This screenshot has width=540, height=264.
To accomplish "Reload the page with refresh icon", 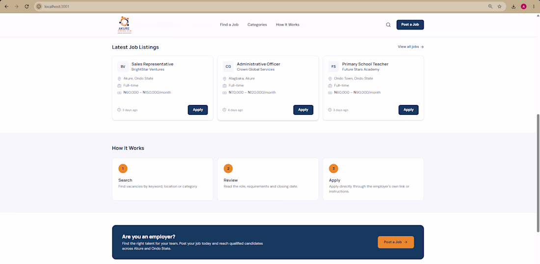I will (27, 6).
